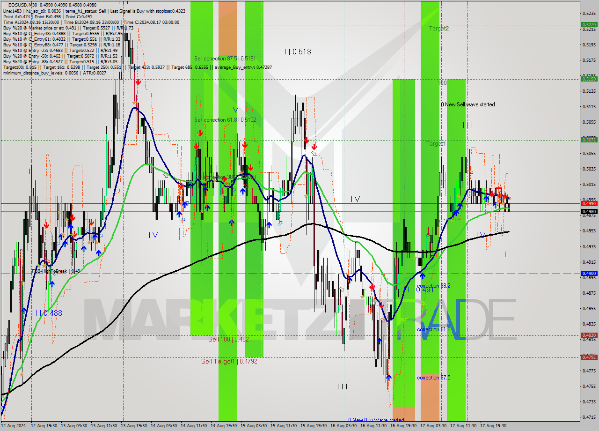Click the 'Buy %20 @ Entry -50: 0.462' line

(60, 56)
